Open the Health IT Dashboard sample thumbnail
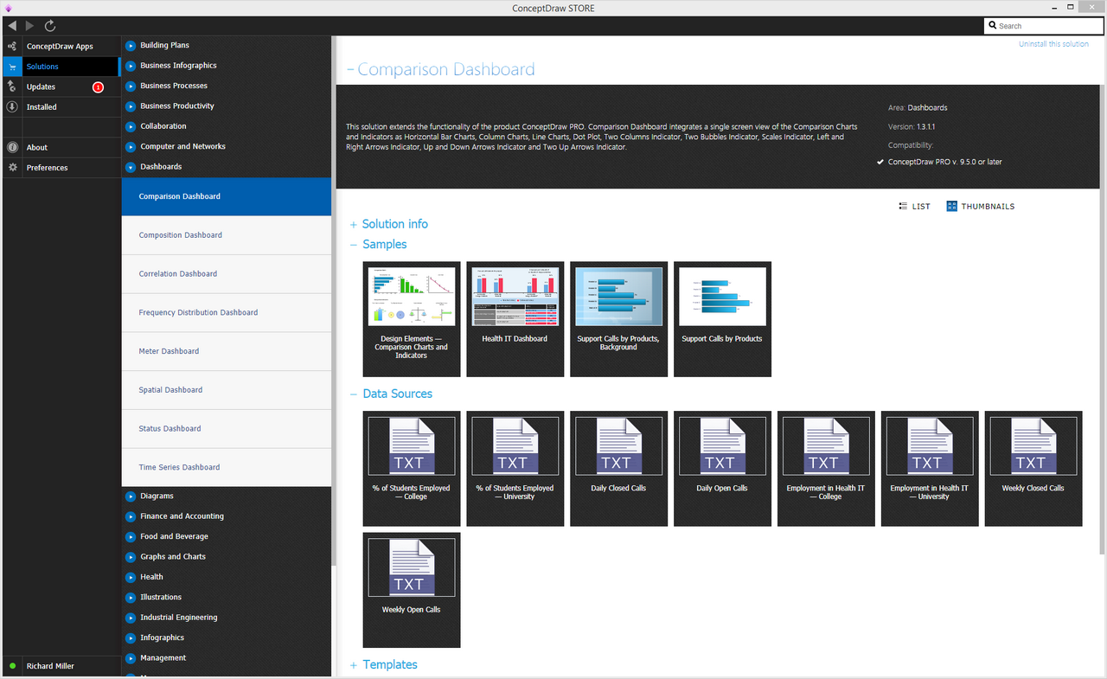 point(515,318)
